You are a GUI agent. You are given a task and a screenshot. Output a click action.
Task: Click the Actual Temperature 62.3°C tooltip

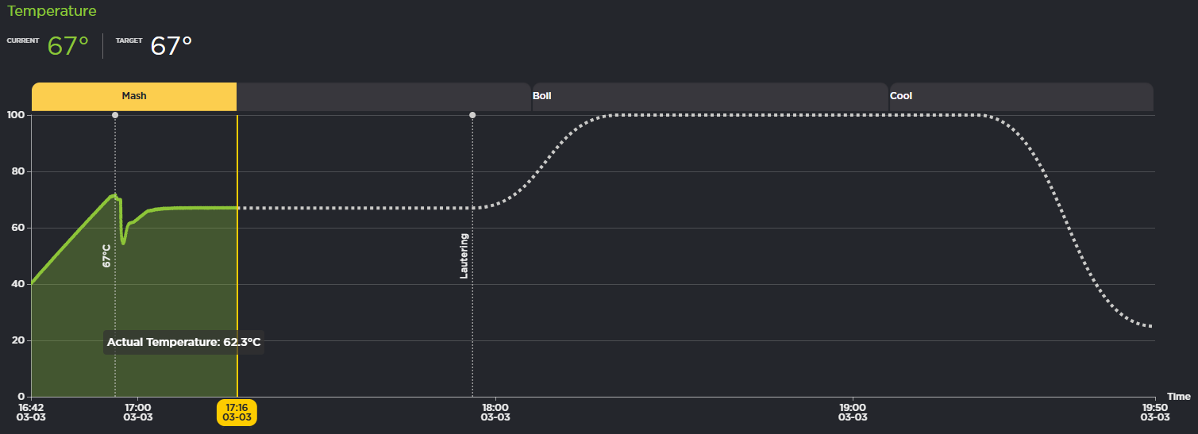coord(183,342)
